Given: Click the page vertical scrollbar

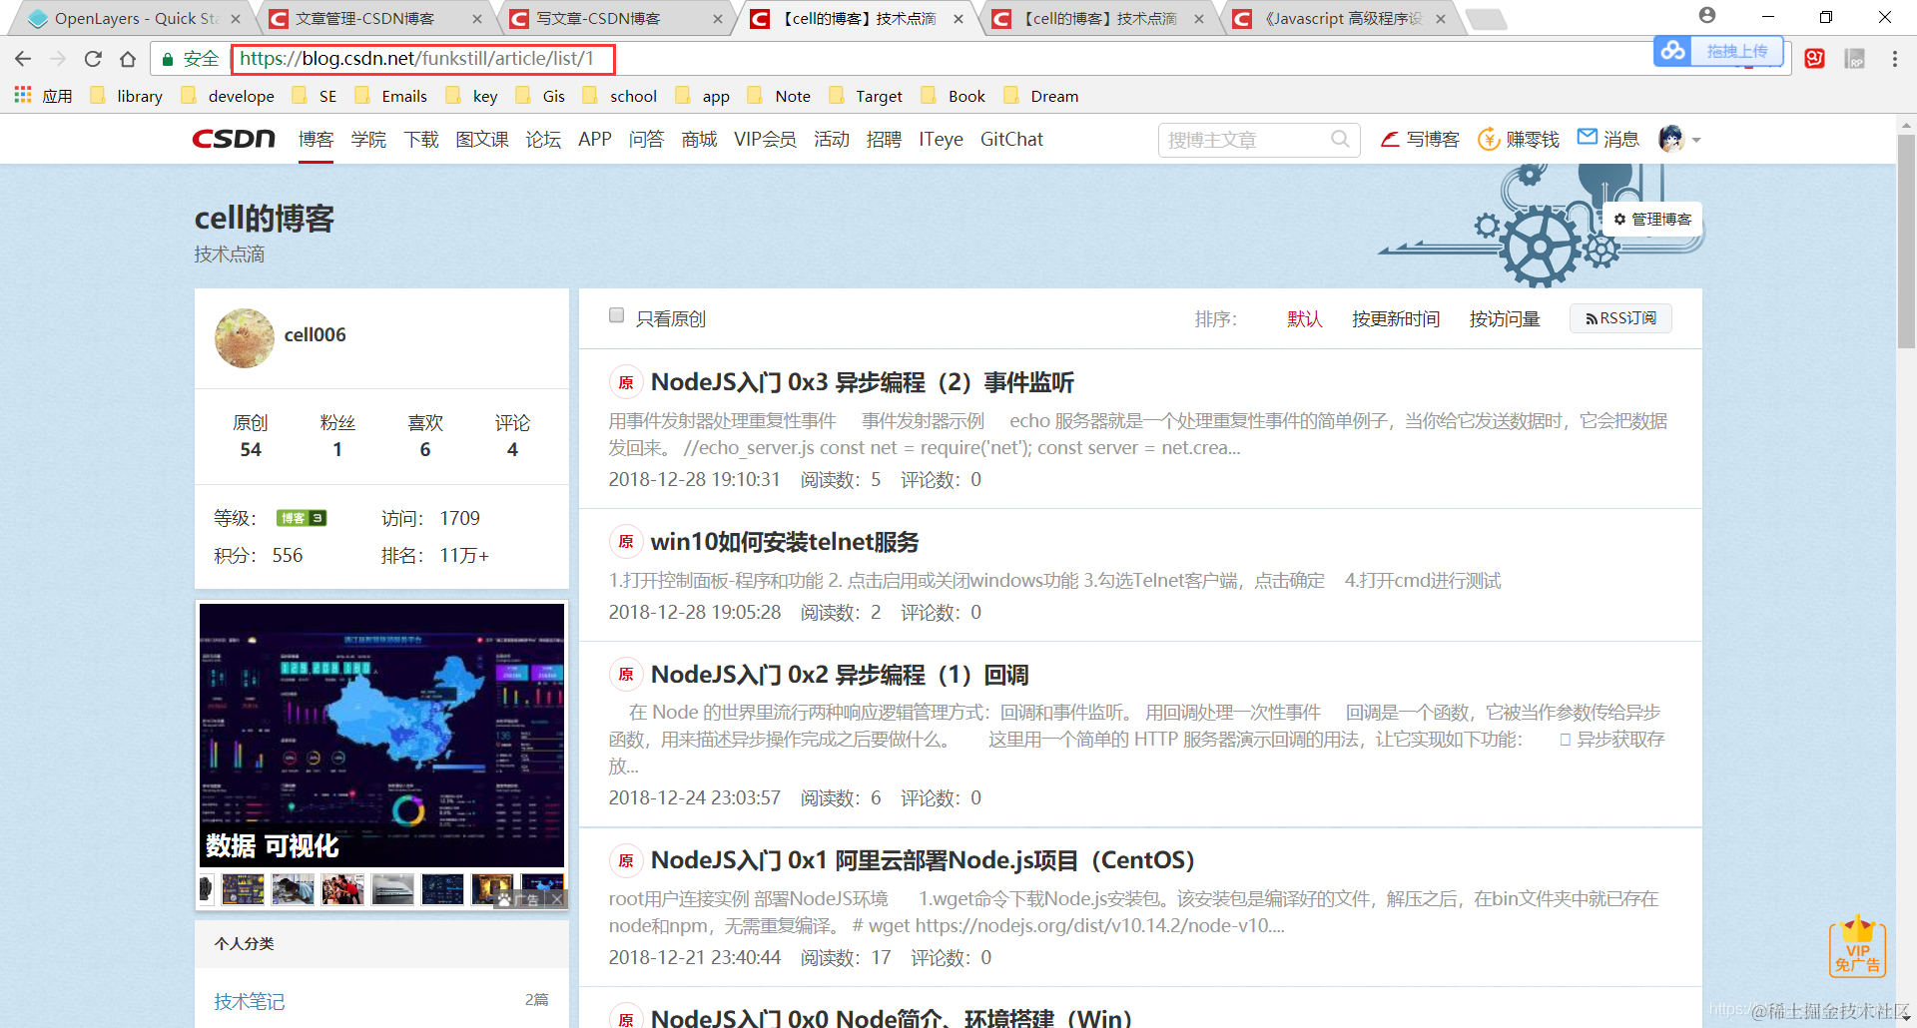Looking at the screenshot, I should click(1906, 240).
